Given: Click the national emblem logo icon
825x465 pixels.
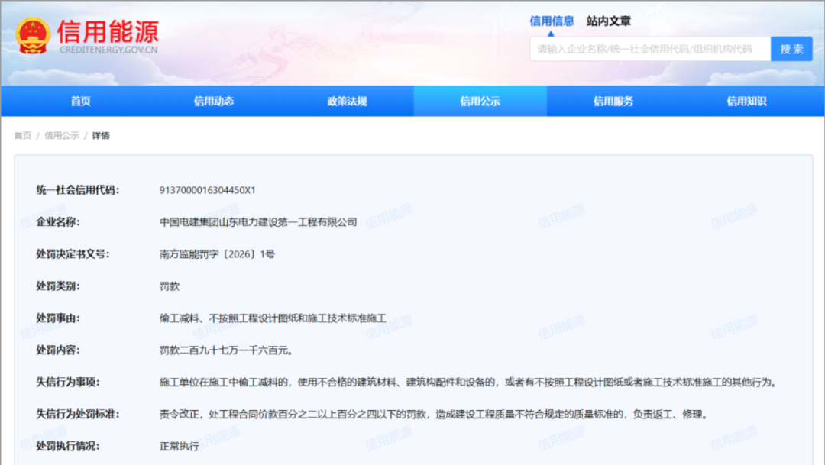Looking at the screenshot, I should point(33,36).
